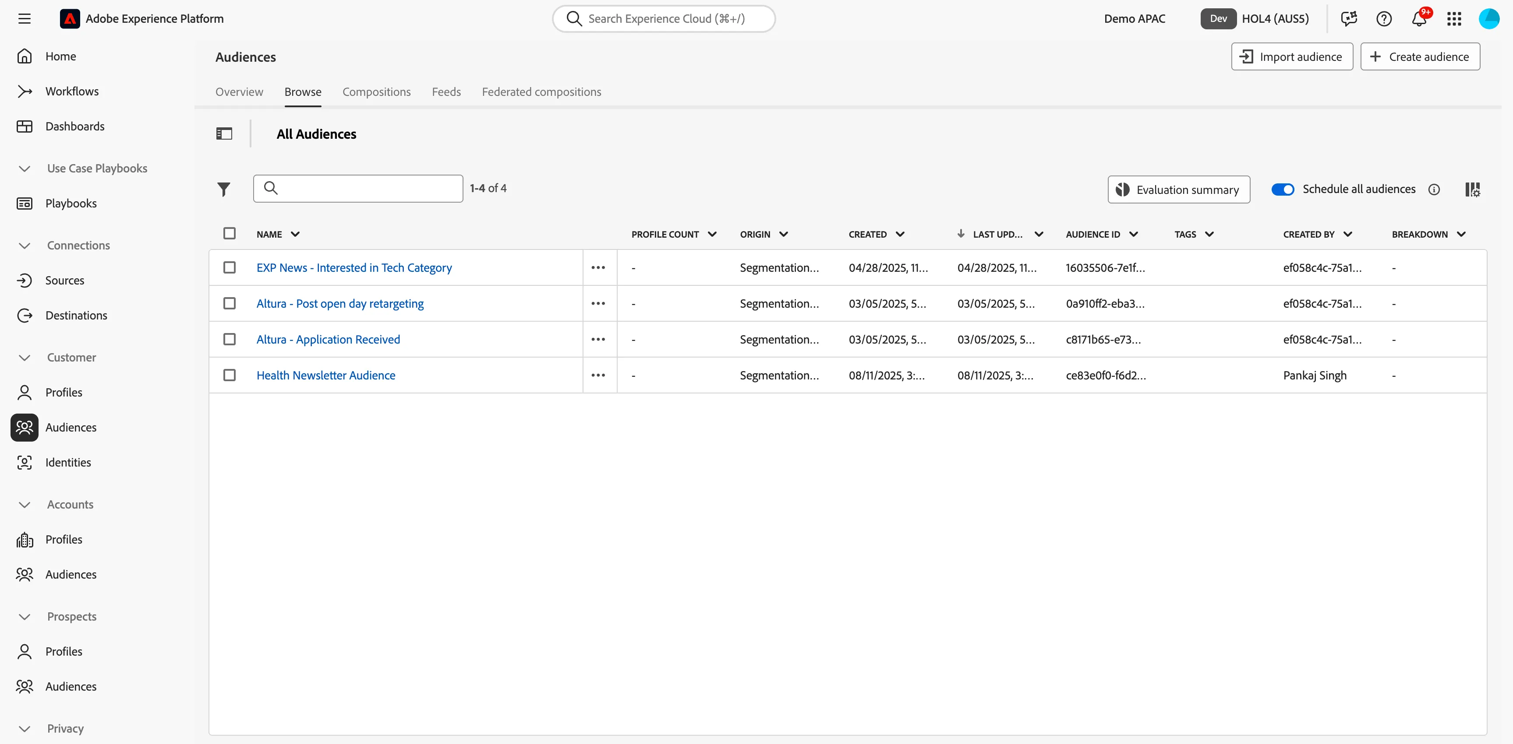This screenshot has width=1513, height=744.
Task: Go to Destinations in the sidebar
Action: click(76, 316)
